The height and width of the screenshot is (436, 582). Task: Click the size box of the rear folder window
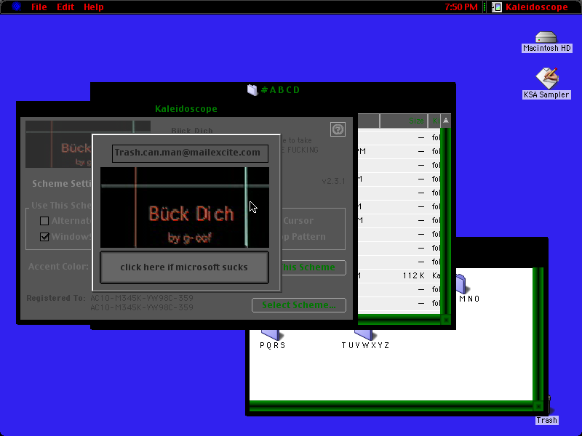[538, 406]
